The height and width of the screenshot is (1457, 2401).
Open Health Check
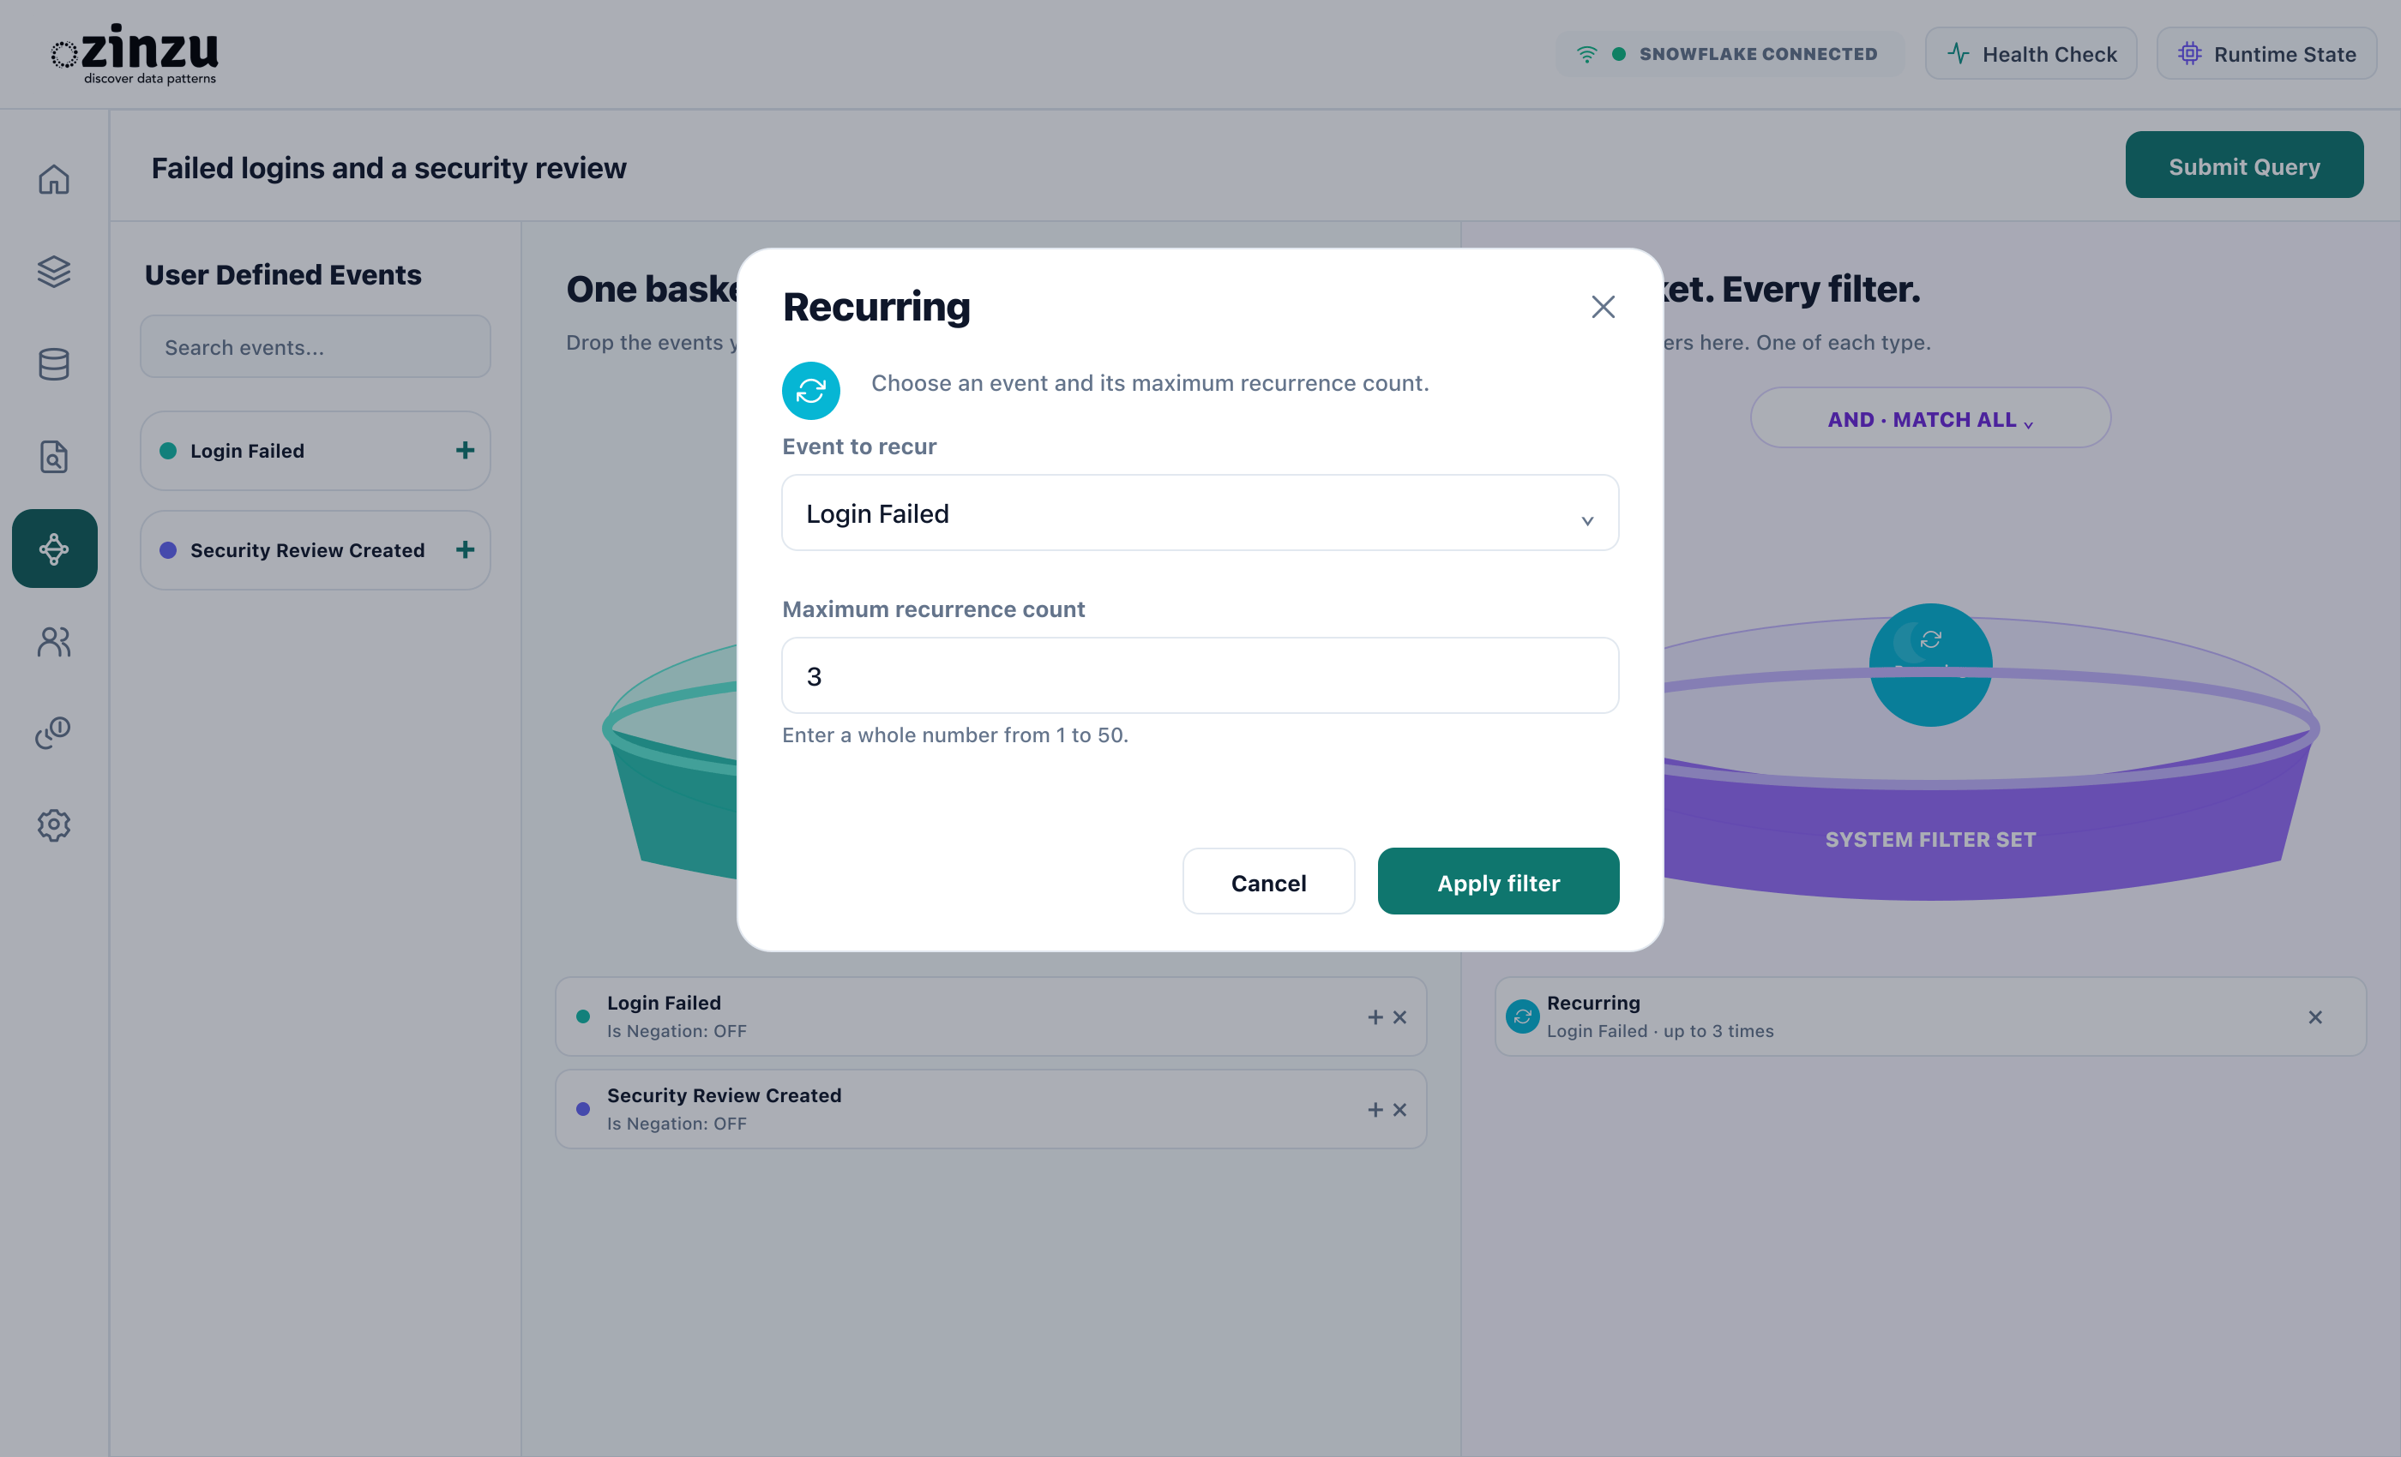pyautogui.click(x=2031, y=53)
